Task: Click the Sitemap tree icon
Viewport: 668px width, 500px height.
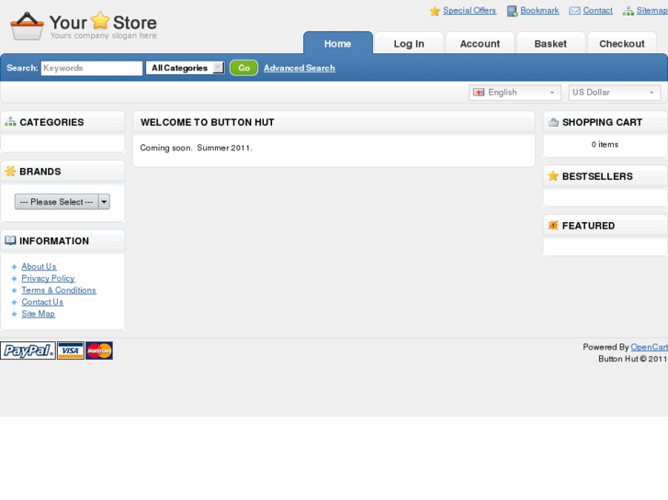Action: pos(628,12)
